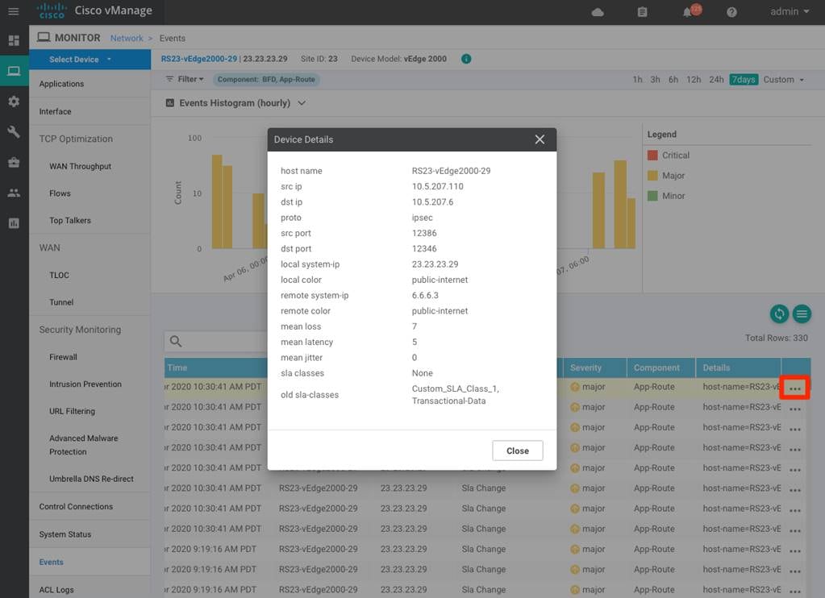Click the Network breadcrumb link
Screen dimensions: 825x598
pyautogui.click(x=127, y=38)
